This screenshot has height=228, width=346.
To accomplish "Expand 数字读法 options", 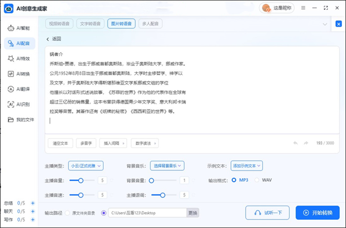I will (x=145, y=143).
